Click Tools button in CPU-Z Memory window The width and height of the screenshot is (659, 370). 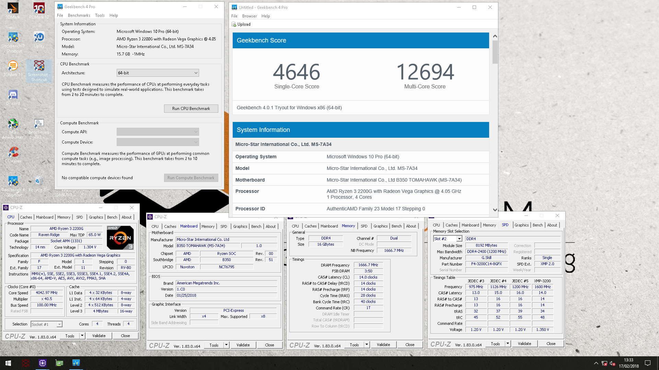click(x=354, y=345)
